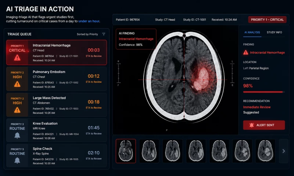This screenshot has height=176, width=294.
Task: Click the Priority 1 Critical label
Action: click(17, 49)
